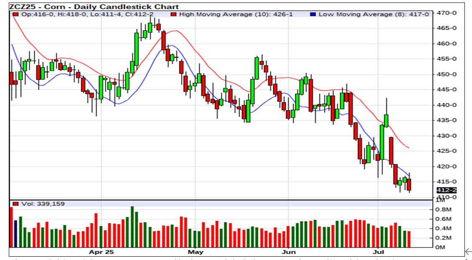Click the High Moving Average red legend square
Screen dimensions: 472x260
(173, 14)
